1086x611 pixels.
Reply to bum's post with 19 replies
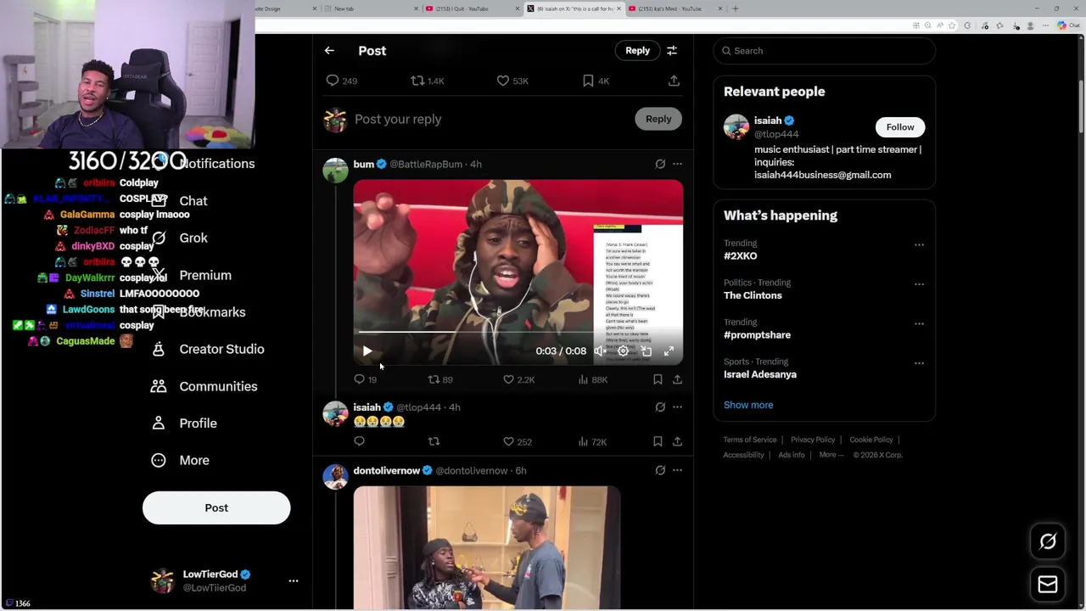366,379
